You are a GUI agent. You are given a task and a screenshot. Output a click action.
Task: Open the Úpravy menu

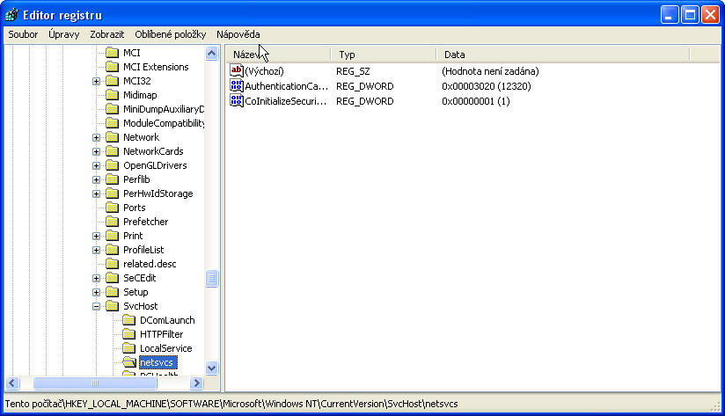click(x=64, y=34)
